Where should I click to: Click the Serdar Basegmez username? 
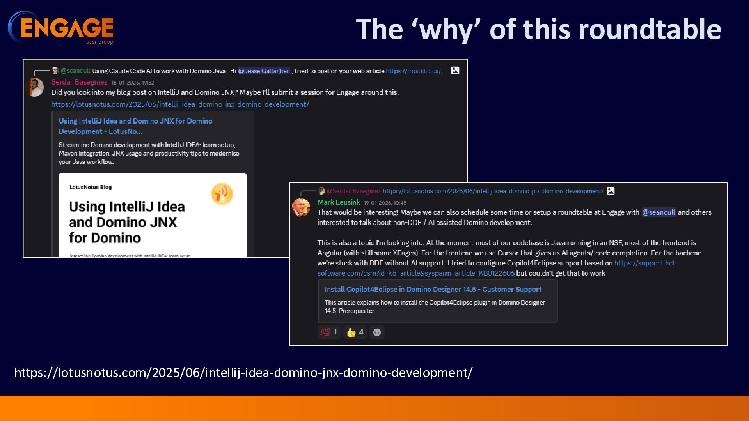pos(79,82)
